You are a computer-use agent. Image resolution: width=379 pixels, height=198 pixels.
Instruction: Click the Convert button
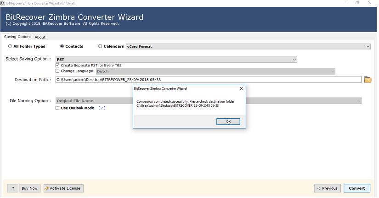coord(357,188)
